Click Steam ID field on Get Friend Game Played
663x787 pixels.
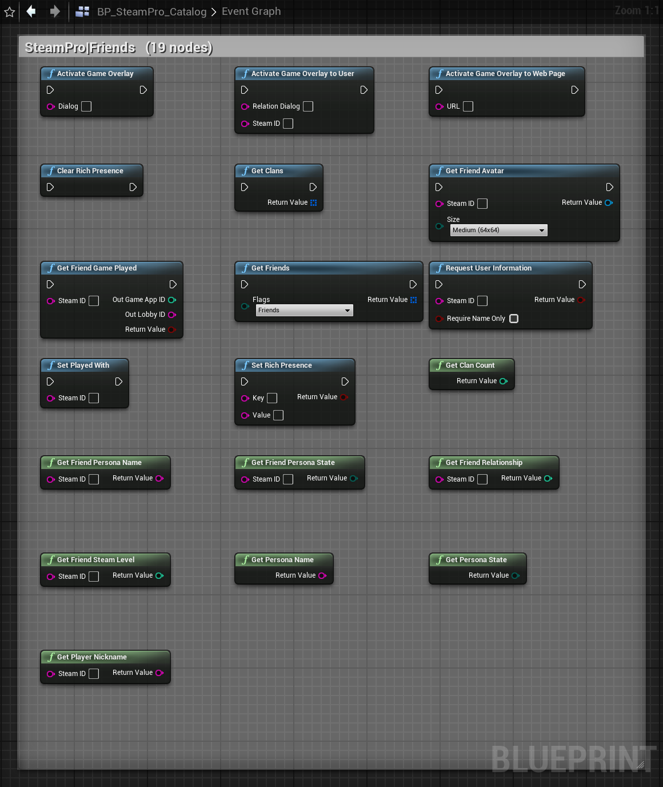(94, 301)
